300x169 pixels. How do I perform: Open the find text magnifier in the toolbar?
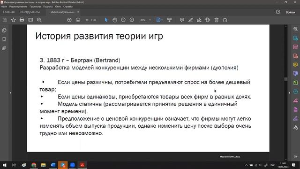click(39, 20)
